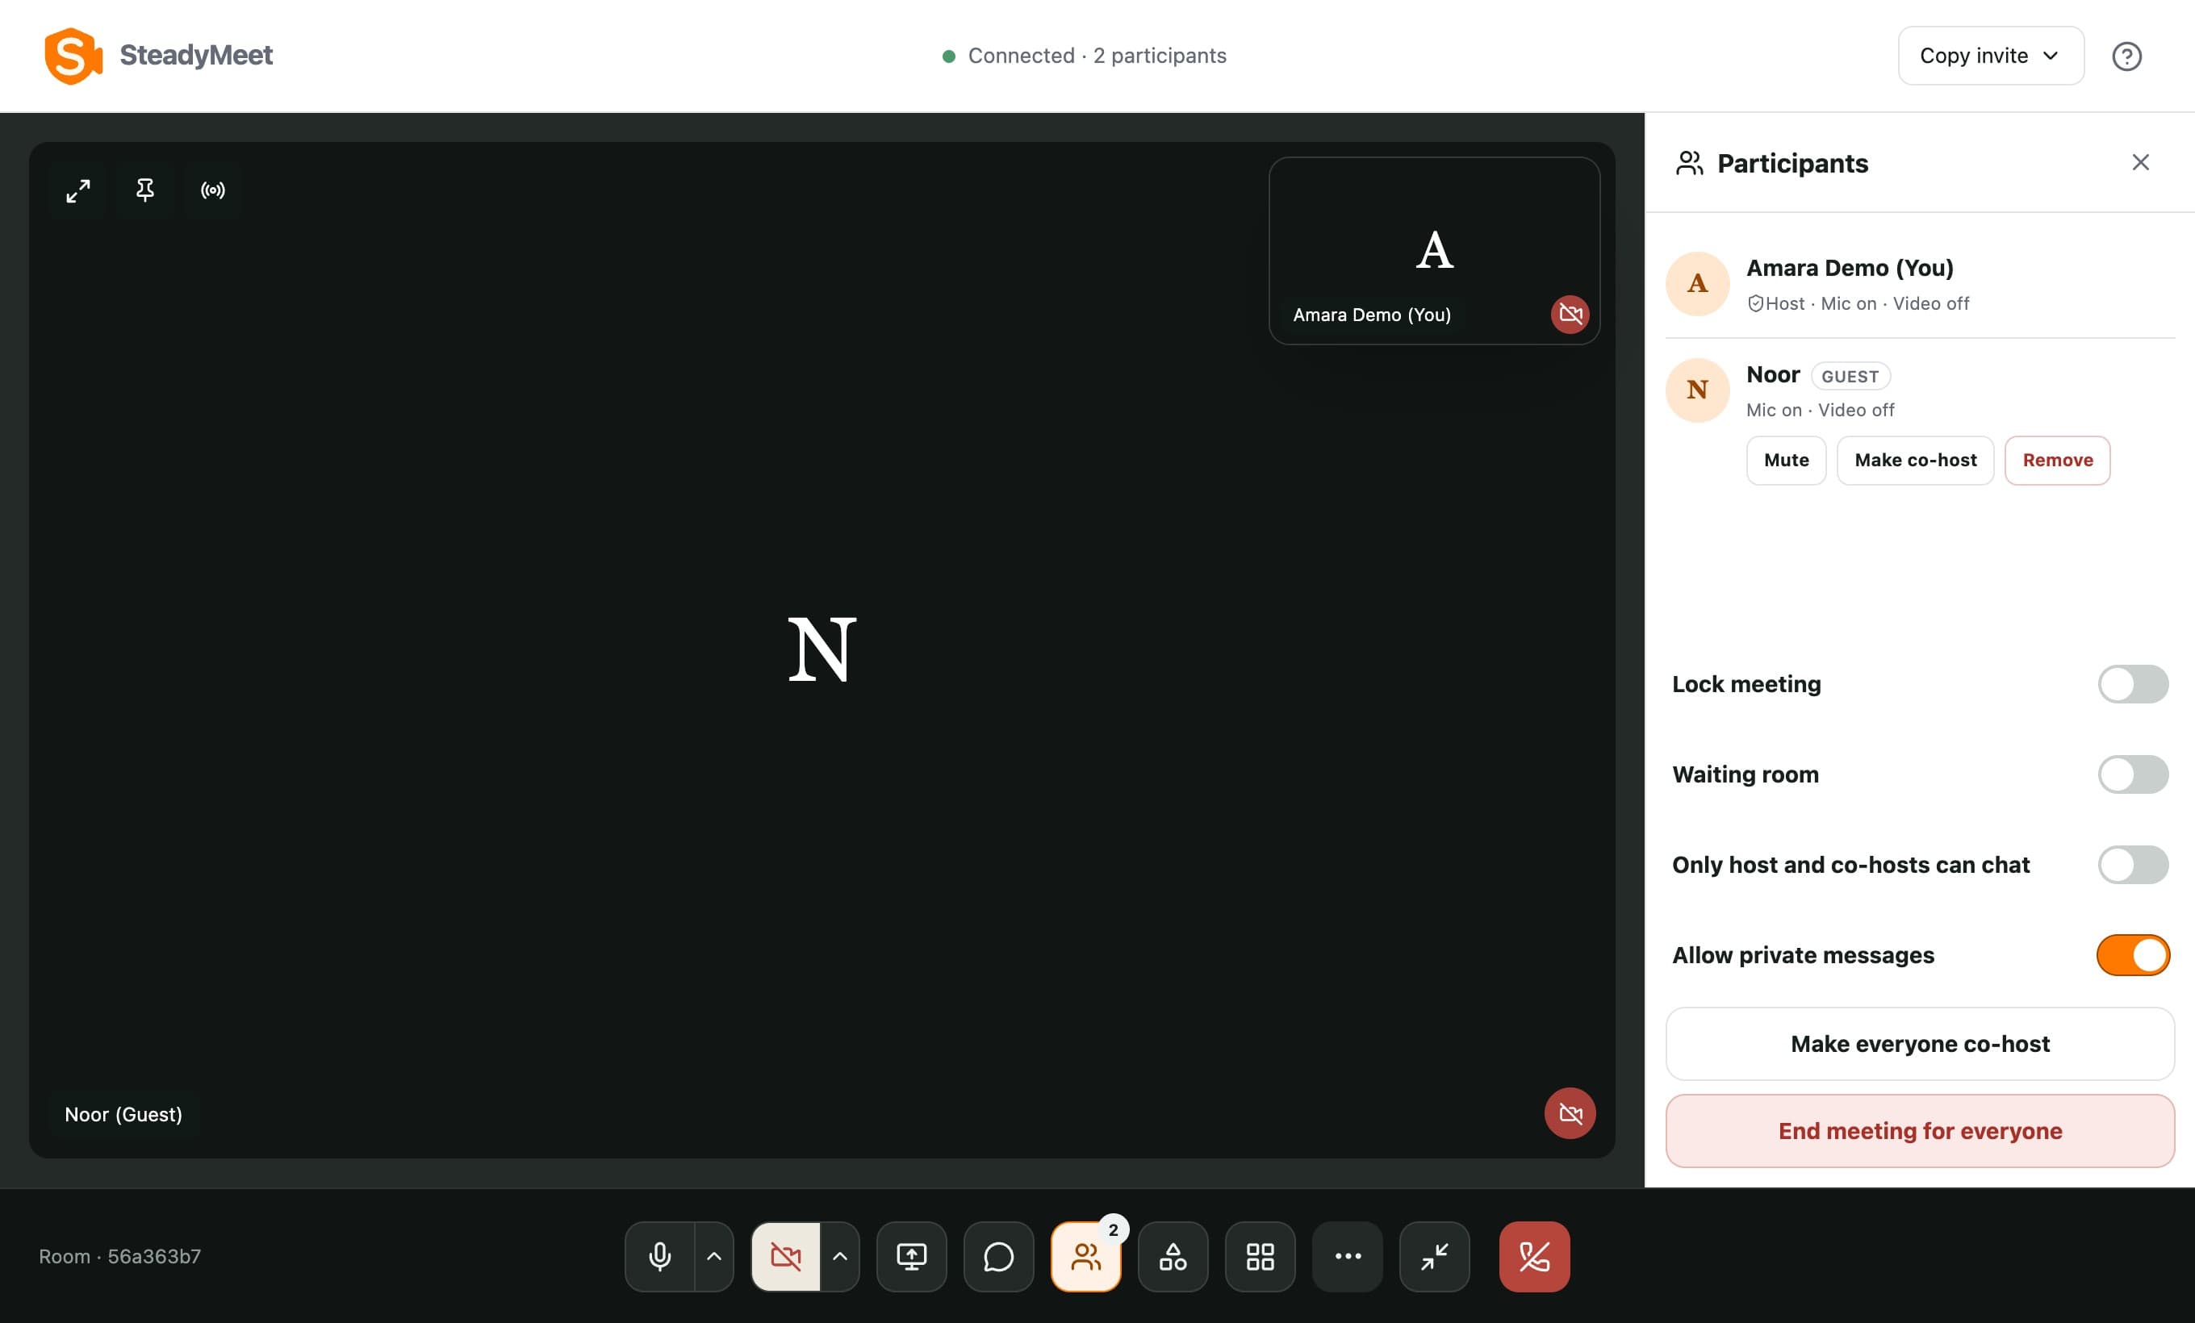Screen dimensions: 2195x1323
Task: Open the help question mark icon
Action: (2126, 56)
